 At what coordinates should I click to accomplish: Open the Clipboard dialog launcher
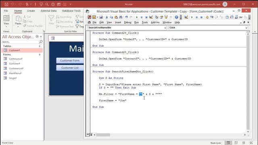point(44,31)
